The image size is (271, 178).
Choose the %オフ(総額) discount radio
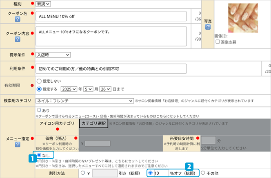tap(150, 173)
